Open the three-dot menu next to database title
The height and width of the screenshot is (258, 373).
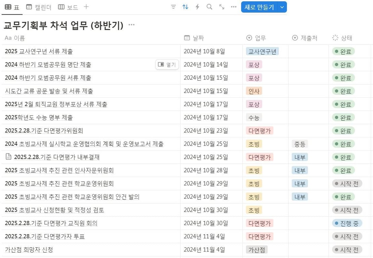[x=131, y=25]
